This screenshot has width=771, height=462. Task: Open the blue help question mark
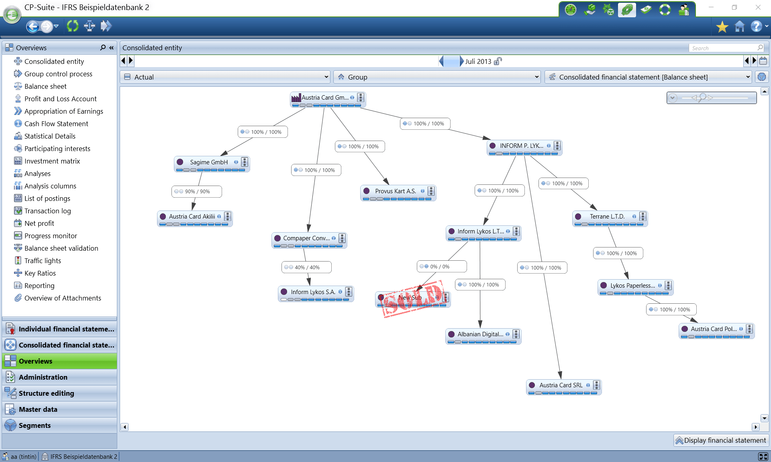pyautogui.click(x=756, y=27)
